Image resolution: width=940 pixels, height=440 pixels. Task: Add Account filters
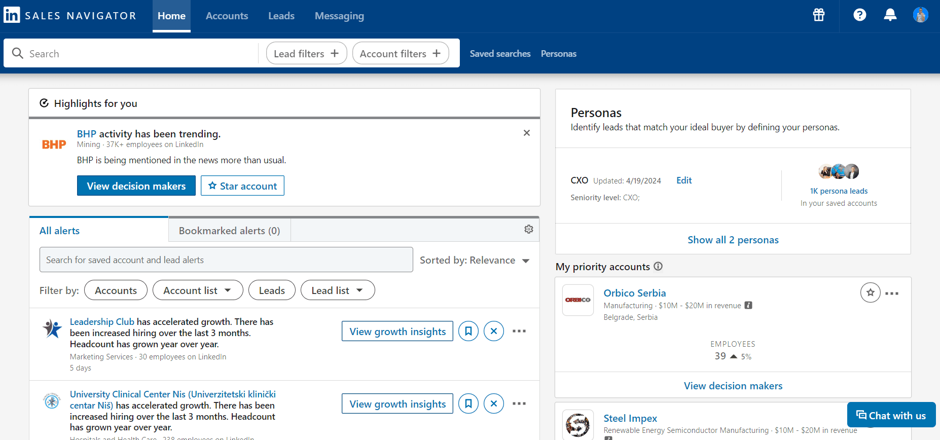[401, 53]
